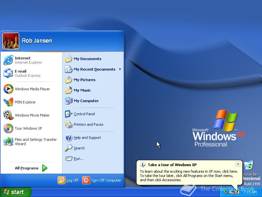The width and height of the screenshot is (262, 197).
Task: Open My Pictures folder
Action: [93, 80]
